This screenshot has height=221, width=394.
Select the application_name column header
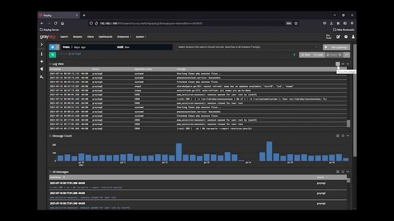[x=143, y=69]
